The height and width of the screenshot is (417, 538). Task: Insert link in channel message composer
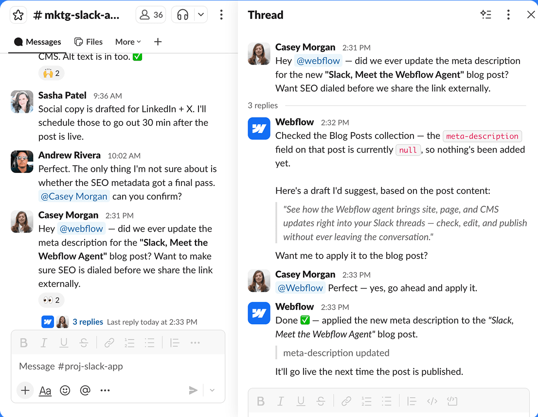pos(109,343)
